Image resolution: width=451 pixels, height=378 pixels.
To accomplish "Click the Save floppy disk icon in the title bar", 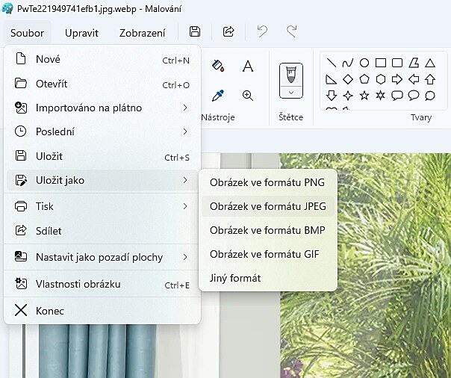I will click(x=195, y=32).
